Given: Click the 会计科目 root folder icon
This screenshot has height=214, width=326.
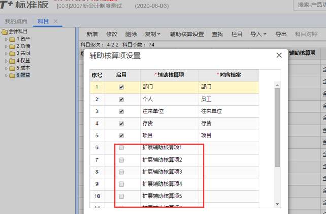Looking at the screenshot, I should [5, 32].
